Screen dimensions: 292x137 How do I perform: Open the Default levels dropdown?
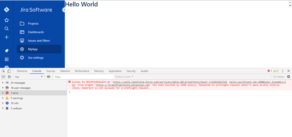pos(124,77)
